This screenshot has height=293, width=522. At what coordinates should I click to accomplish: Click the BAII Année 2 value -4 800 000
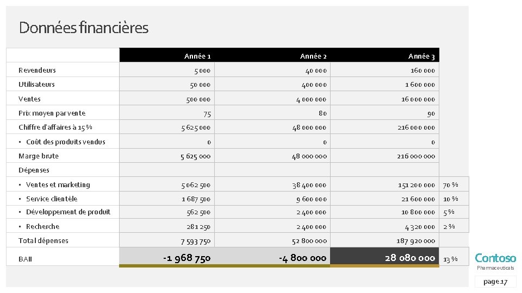[303, 258]
